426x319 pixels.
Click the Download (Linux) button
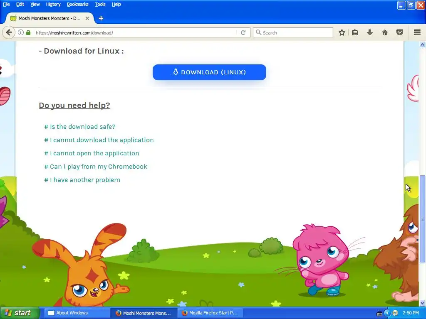pyautogui.click(x=209, y=72)
